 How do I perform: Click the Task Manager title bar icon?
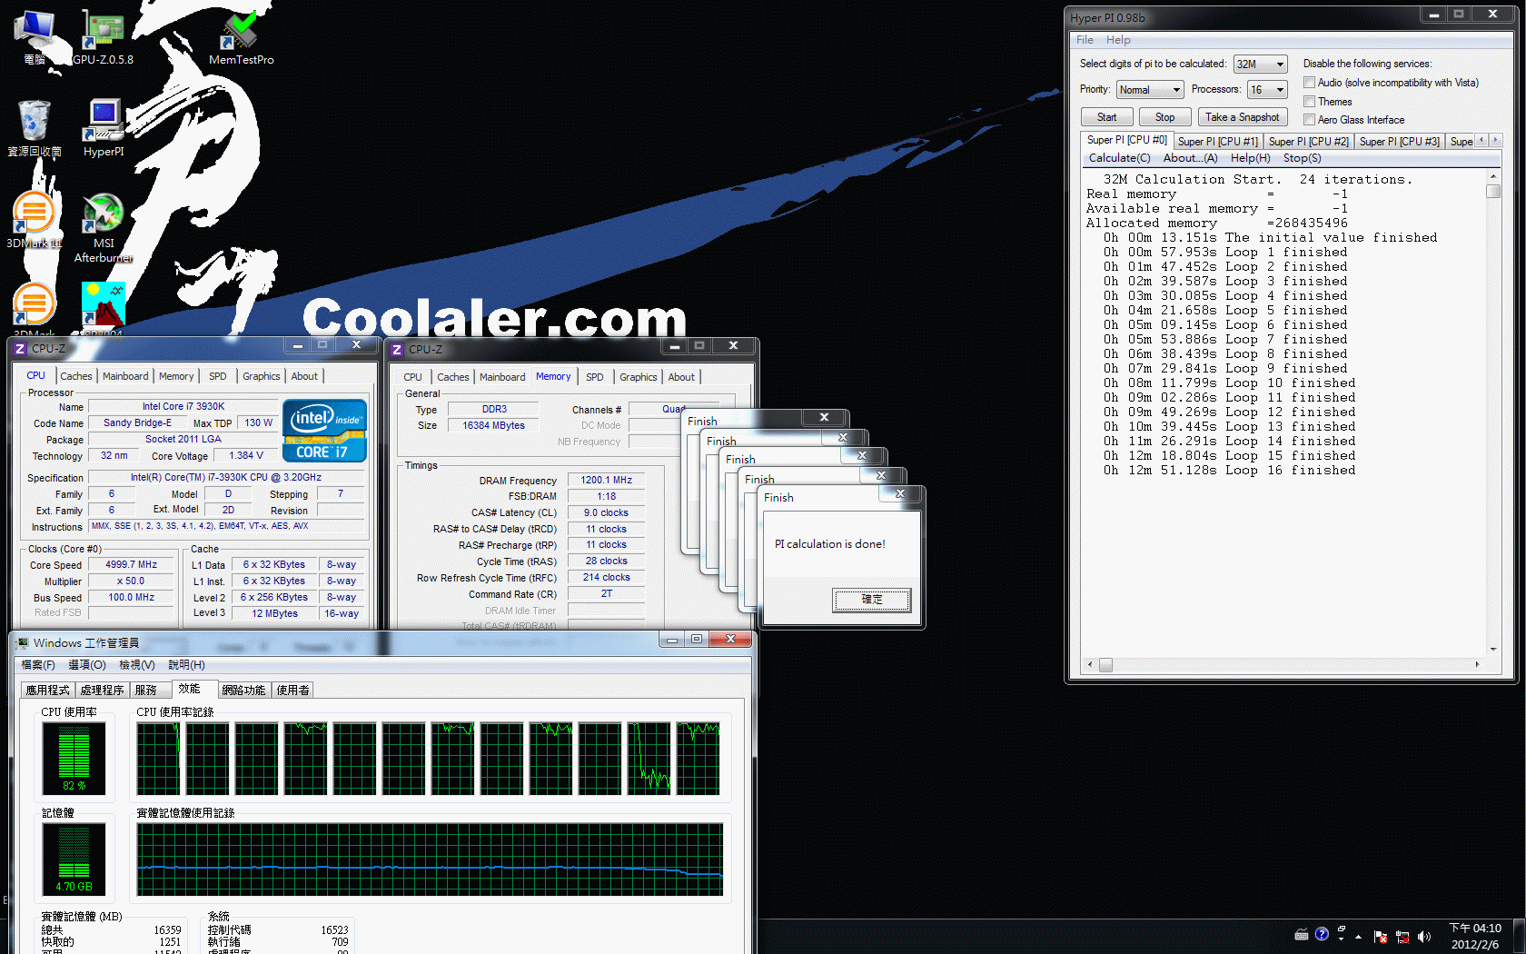click(24, 643)
